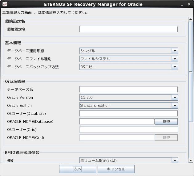Click the vertical scrollbar thumb
Image resolution: width=194 pixels, height=176 pixels.
[191, 71]
